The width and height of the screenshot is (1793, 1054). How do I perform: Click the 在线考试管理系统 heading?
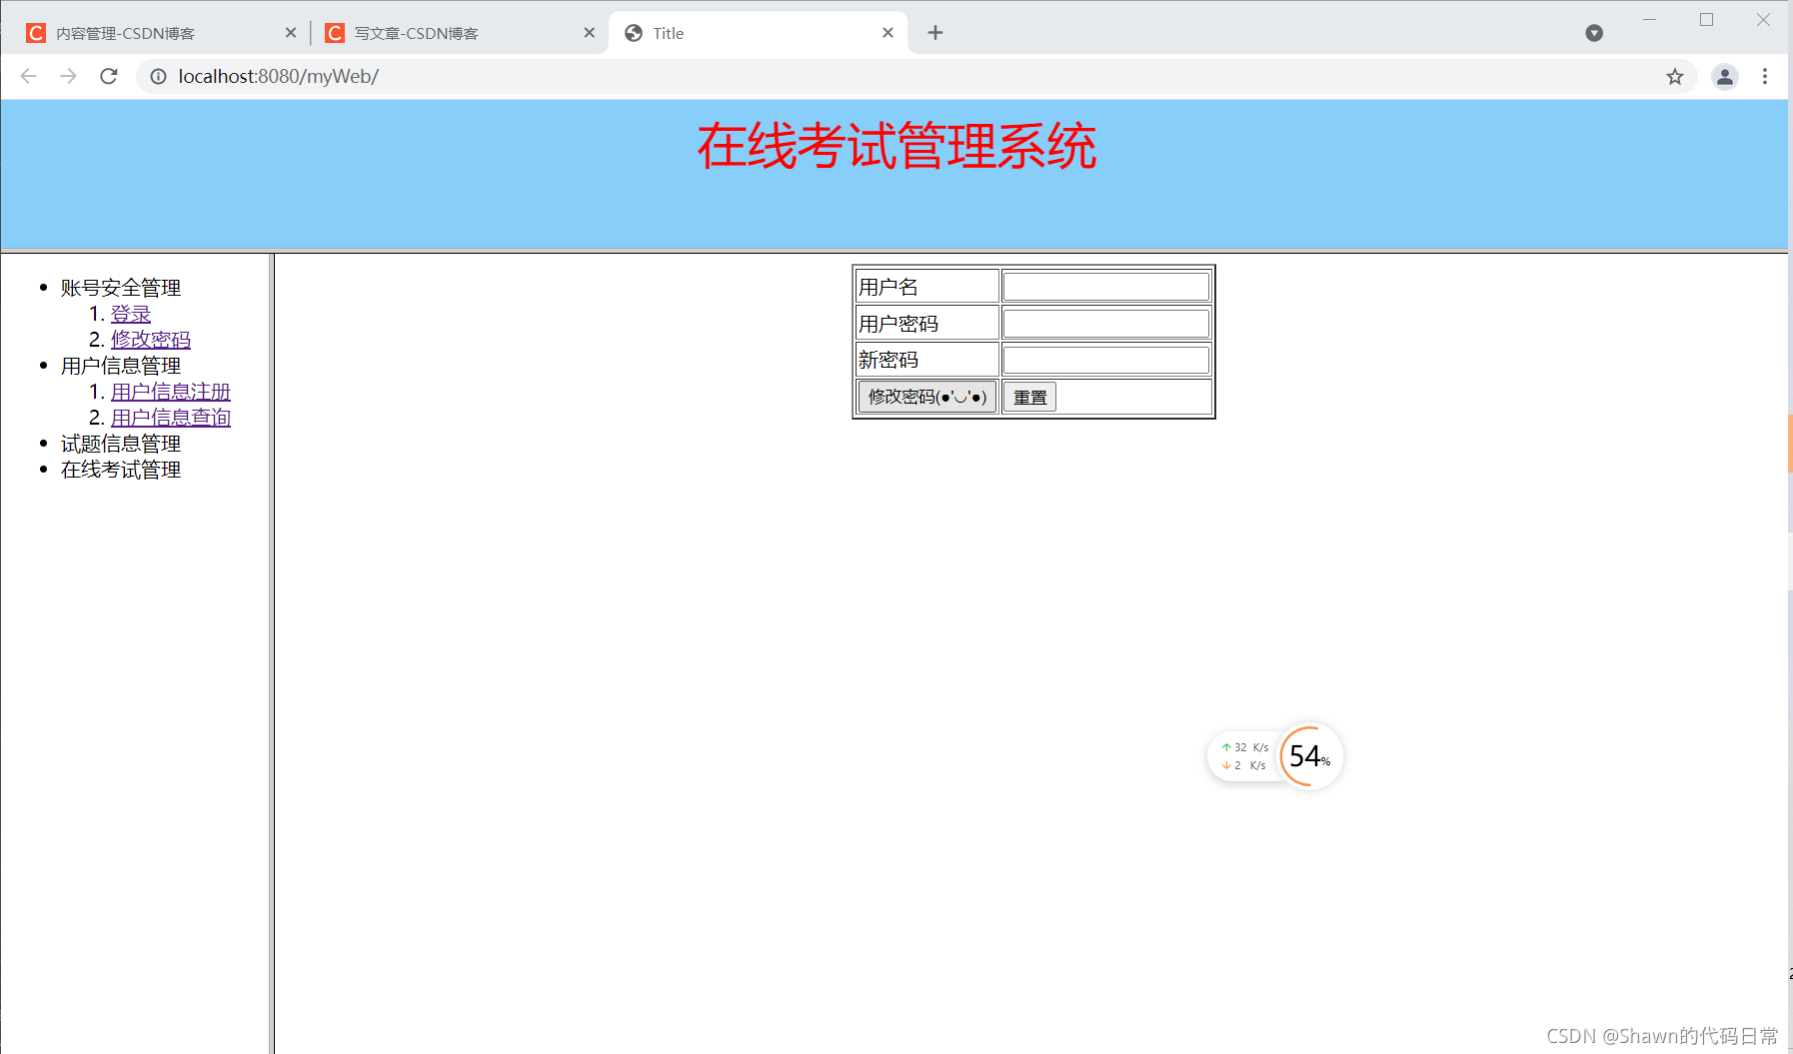[896, 146]
